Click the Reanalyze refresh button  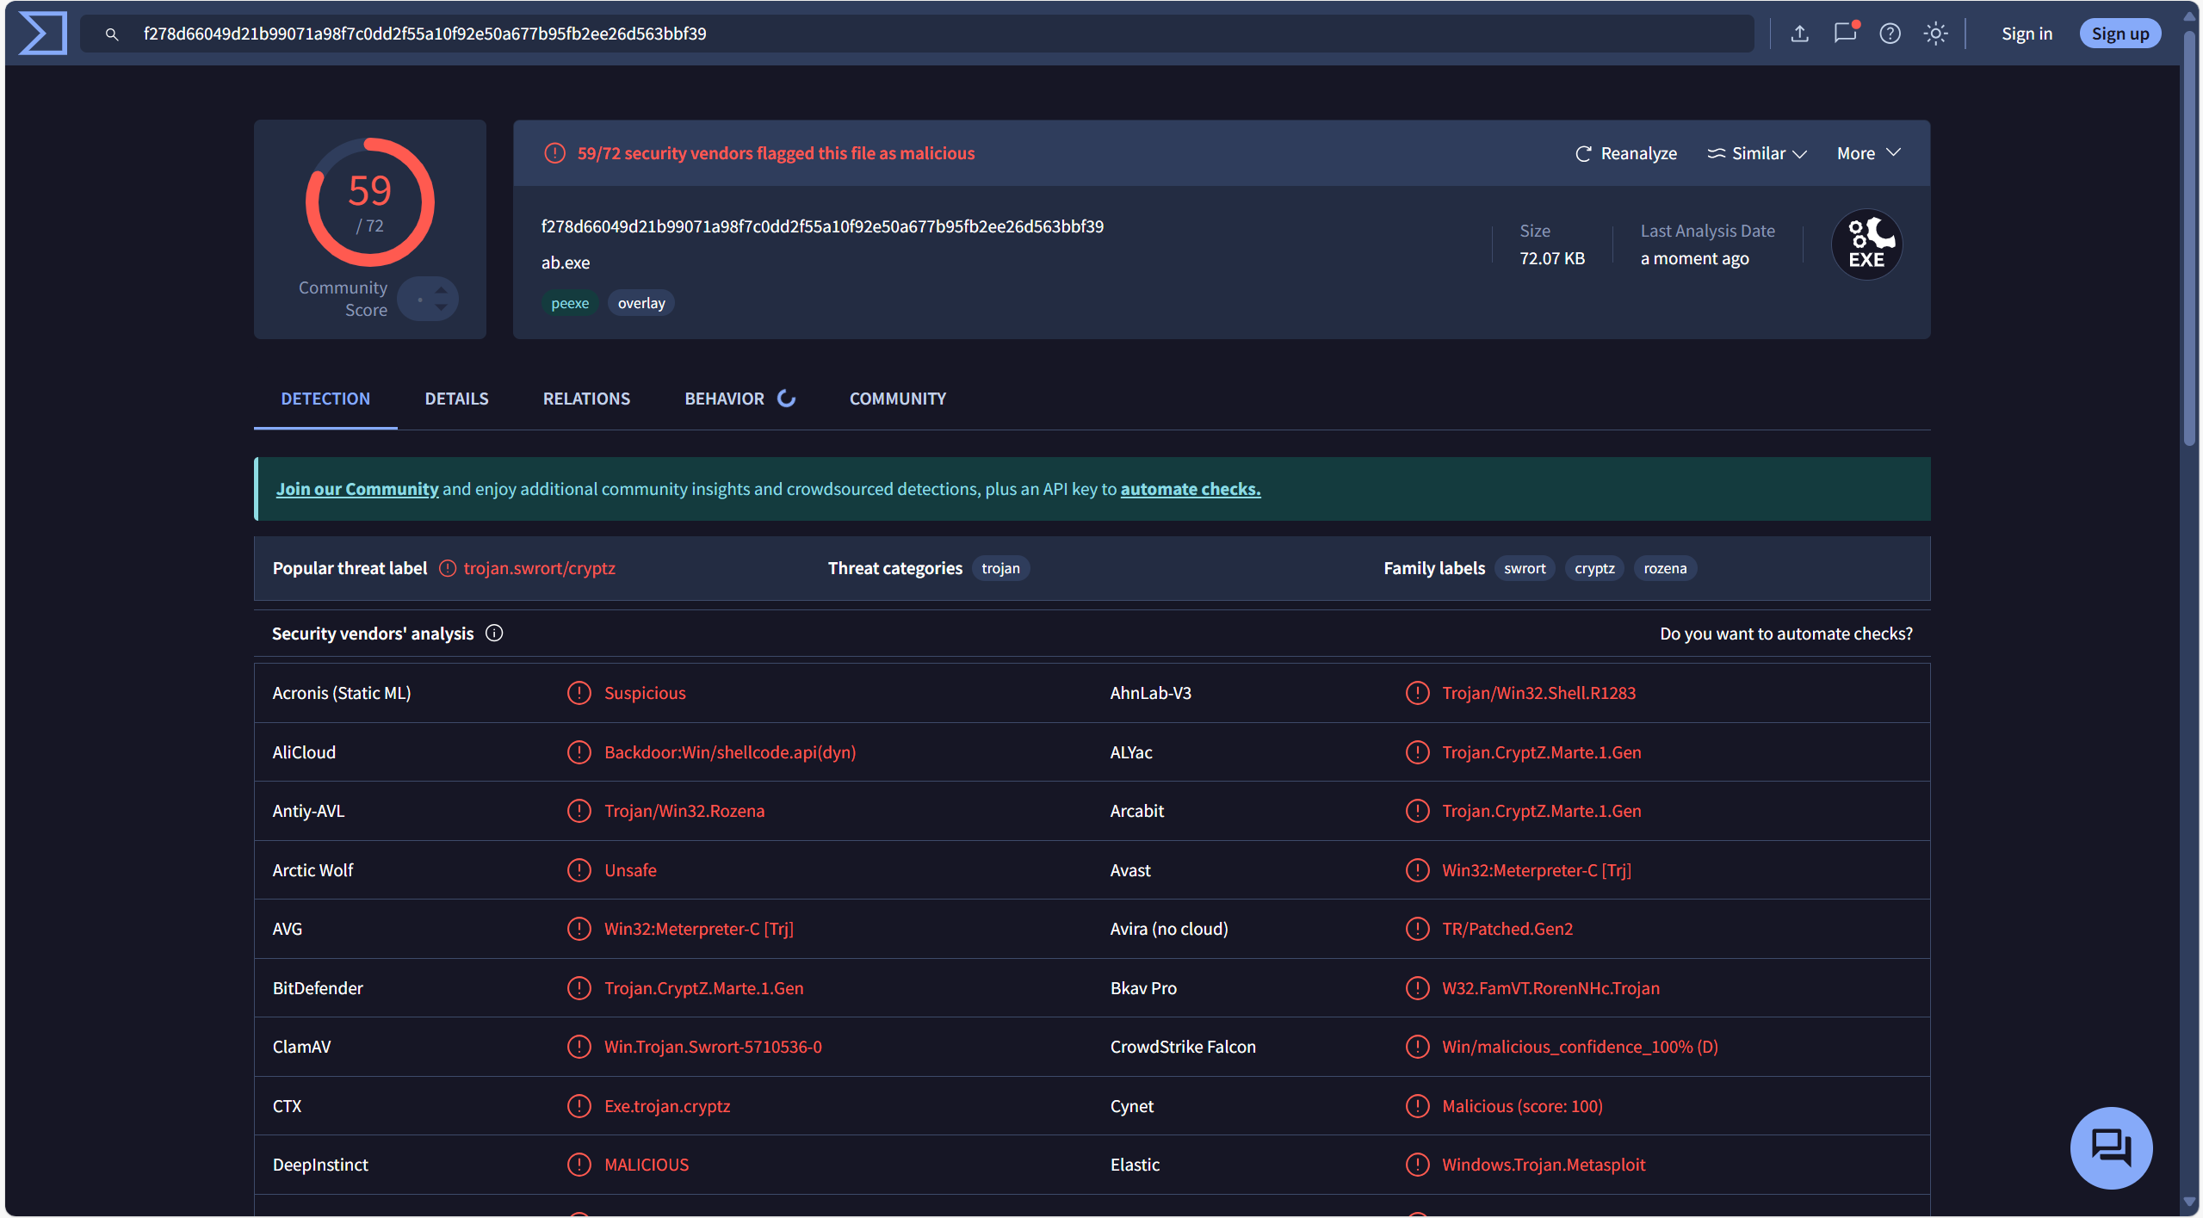1625,153
